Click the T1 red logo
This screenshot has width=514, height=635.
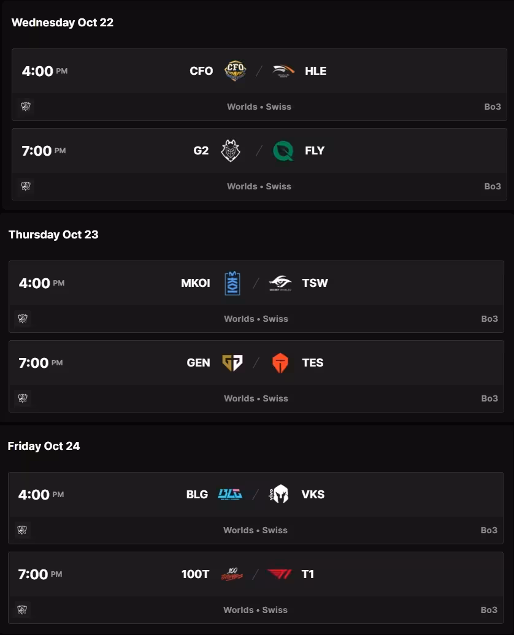coord(280,574)
